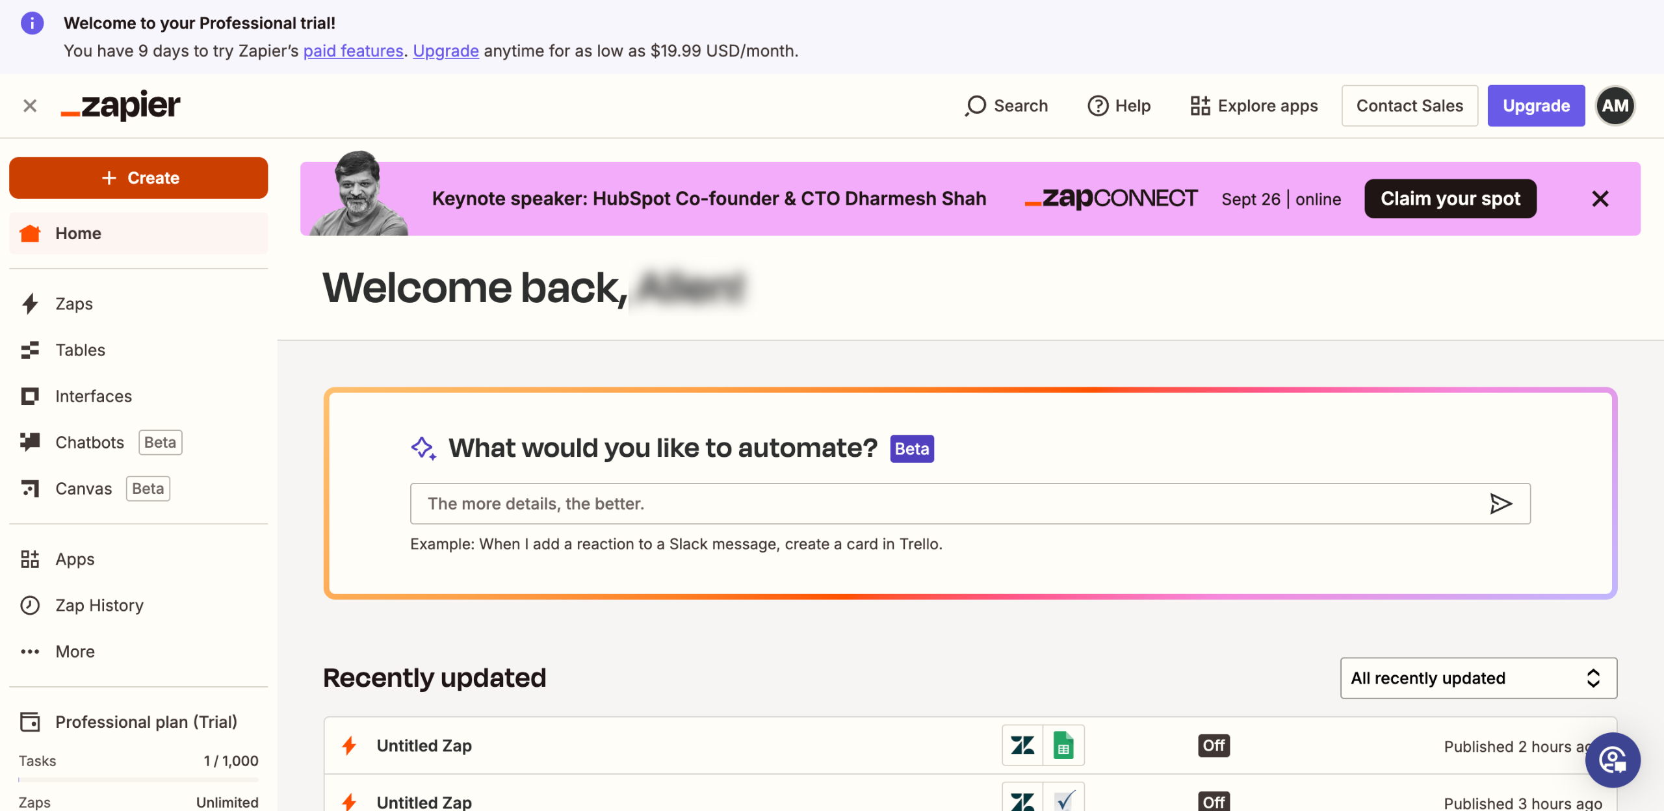Click the Zendesk icon on first Untitled Zap
The image size is (1664, 811).
pyautogui.click(x=1022, y=745)
